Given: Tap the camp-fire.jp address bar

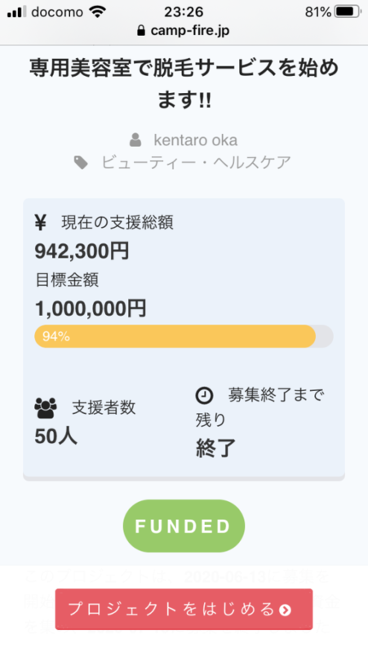Looking at the screenshot, I should (184, 30).
